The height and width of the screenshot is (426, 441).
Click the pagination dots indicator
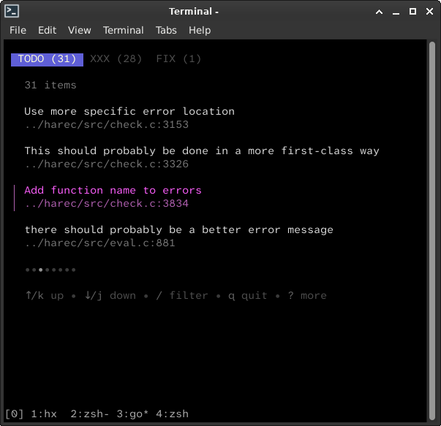pos(50,270)
